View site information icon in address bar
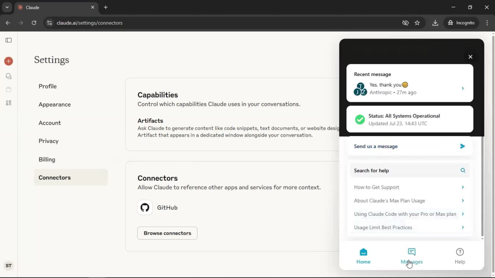The image size is (495, 278). (49, 23)
